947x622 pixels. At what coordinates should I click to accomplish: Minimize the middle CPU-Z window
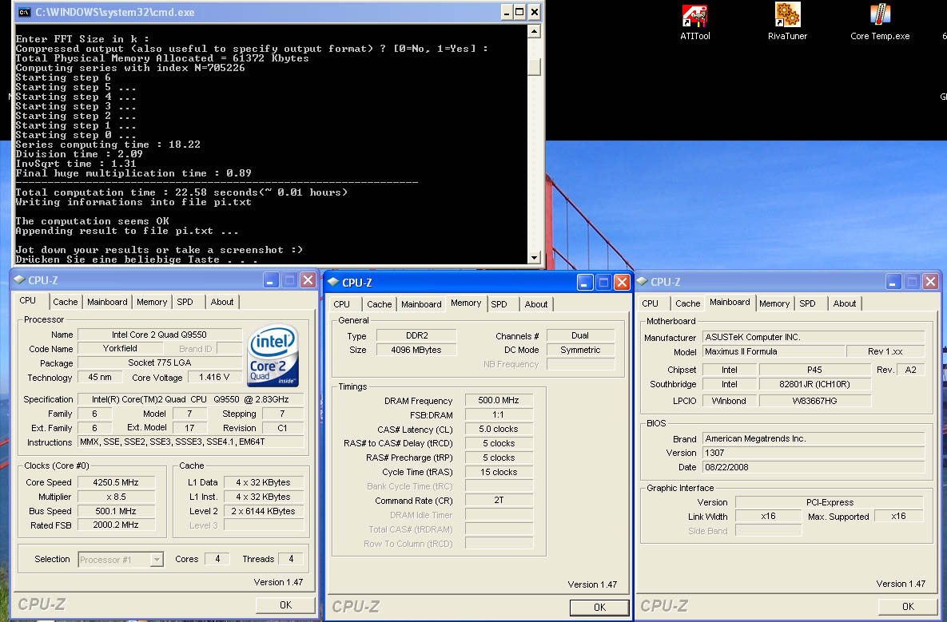tap(585, 283)
